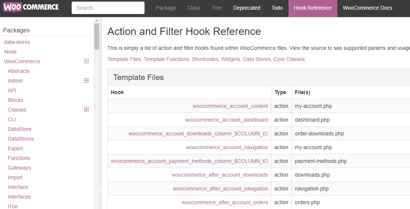Open the Abstracts package
Screen dimensions: 410x209
pos(19,71)
